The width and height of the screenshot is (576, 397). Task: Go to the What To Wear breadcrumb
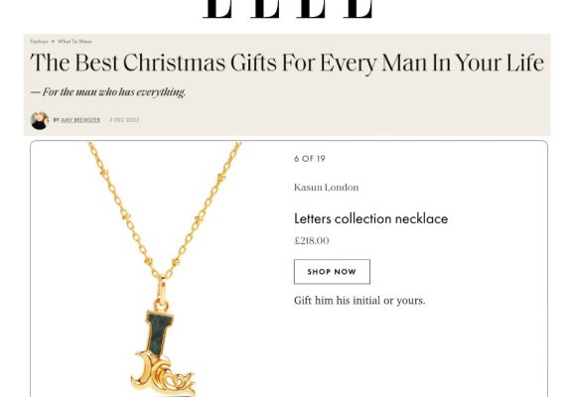(x=74, y=42)
